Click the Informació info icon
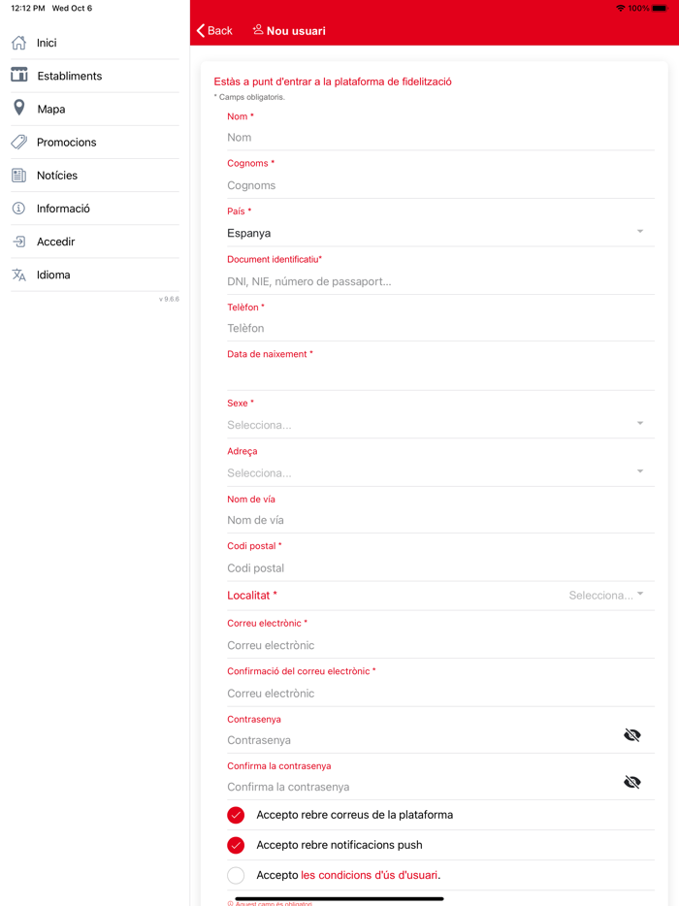 18,209
